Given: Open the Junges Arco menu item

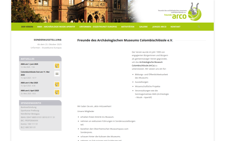Looking at the screenshot, I should click(x=159, y=27).
